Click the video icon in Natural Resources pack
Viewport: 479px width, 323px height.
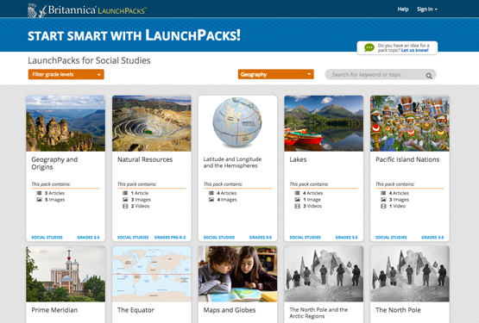(125, 206)
